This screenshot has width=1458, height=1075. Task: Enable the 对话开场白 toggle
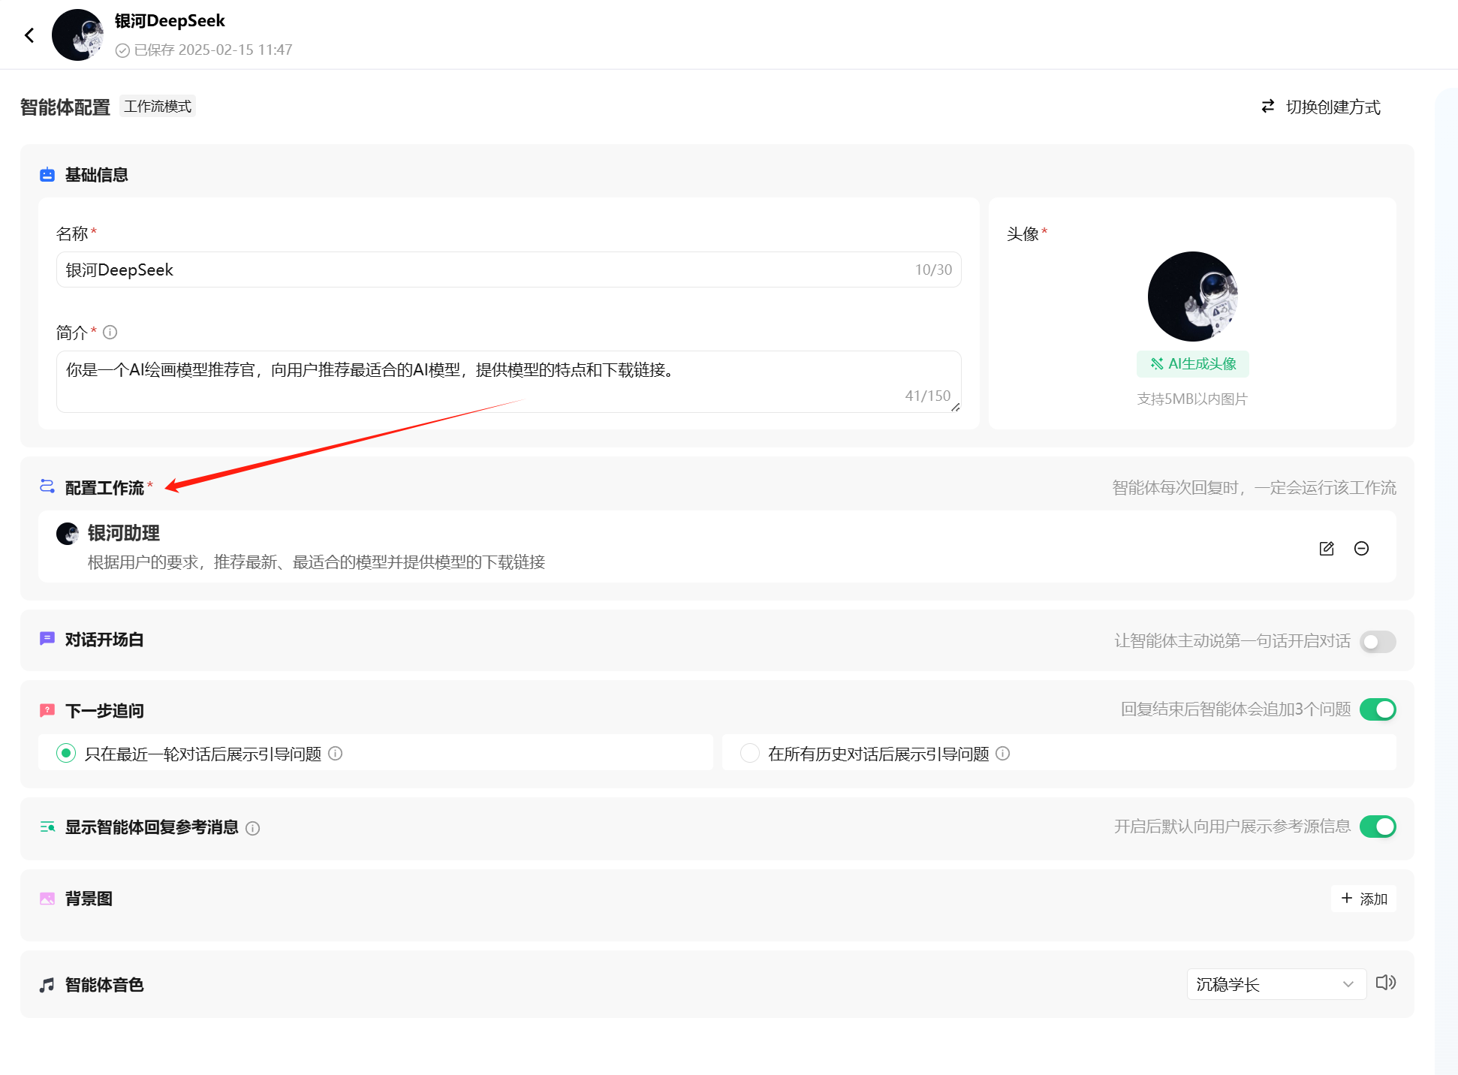coord(1378,642)
